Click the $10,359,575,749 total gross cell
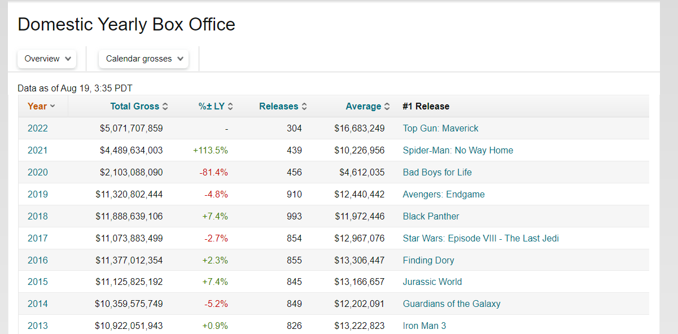Viewport: 678px width, 334px height. [129, 304]
